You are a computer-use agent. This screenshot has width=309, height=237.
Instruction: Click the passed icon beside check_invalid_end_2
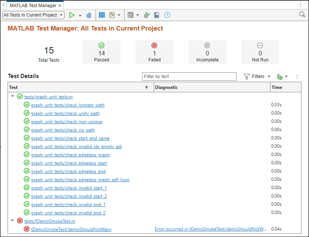[x=26, y=213]
